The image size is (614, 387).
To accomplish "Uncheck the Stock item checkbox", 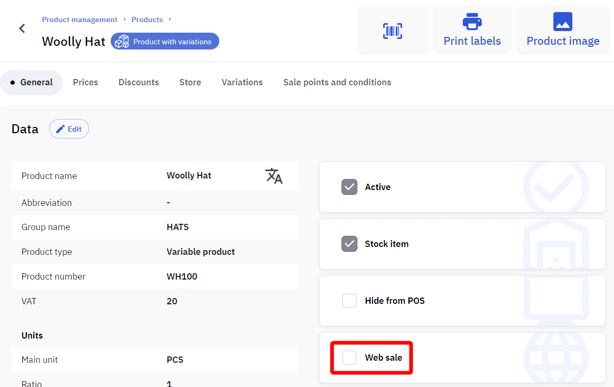I will coord(349,244).
